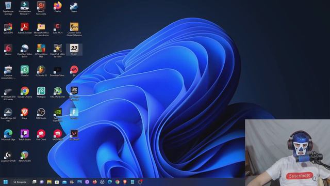Click the HP Deskjet 3050 printer shortcut
Viewport: 330px width, 186px height.
(x=8, y=94)
